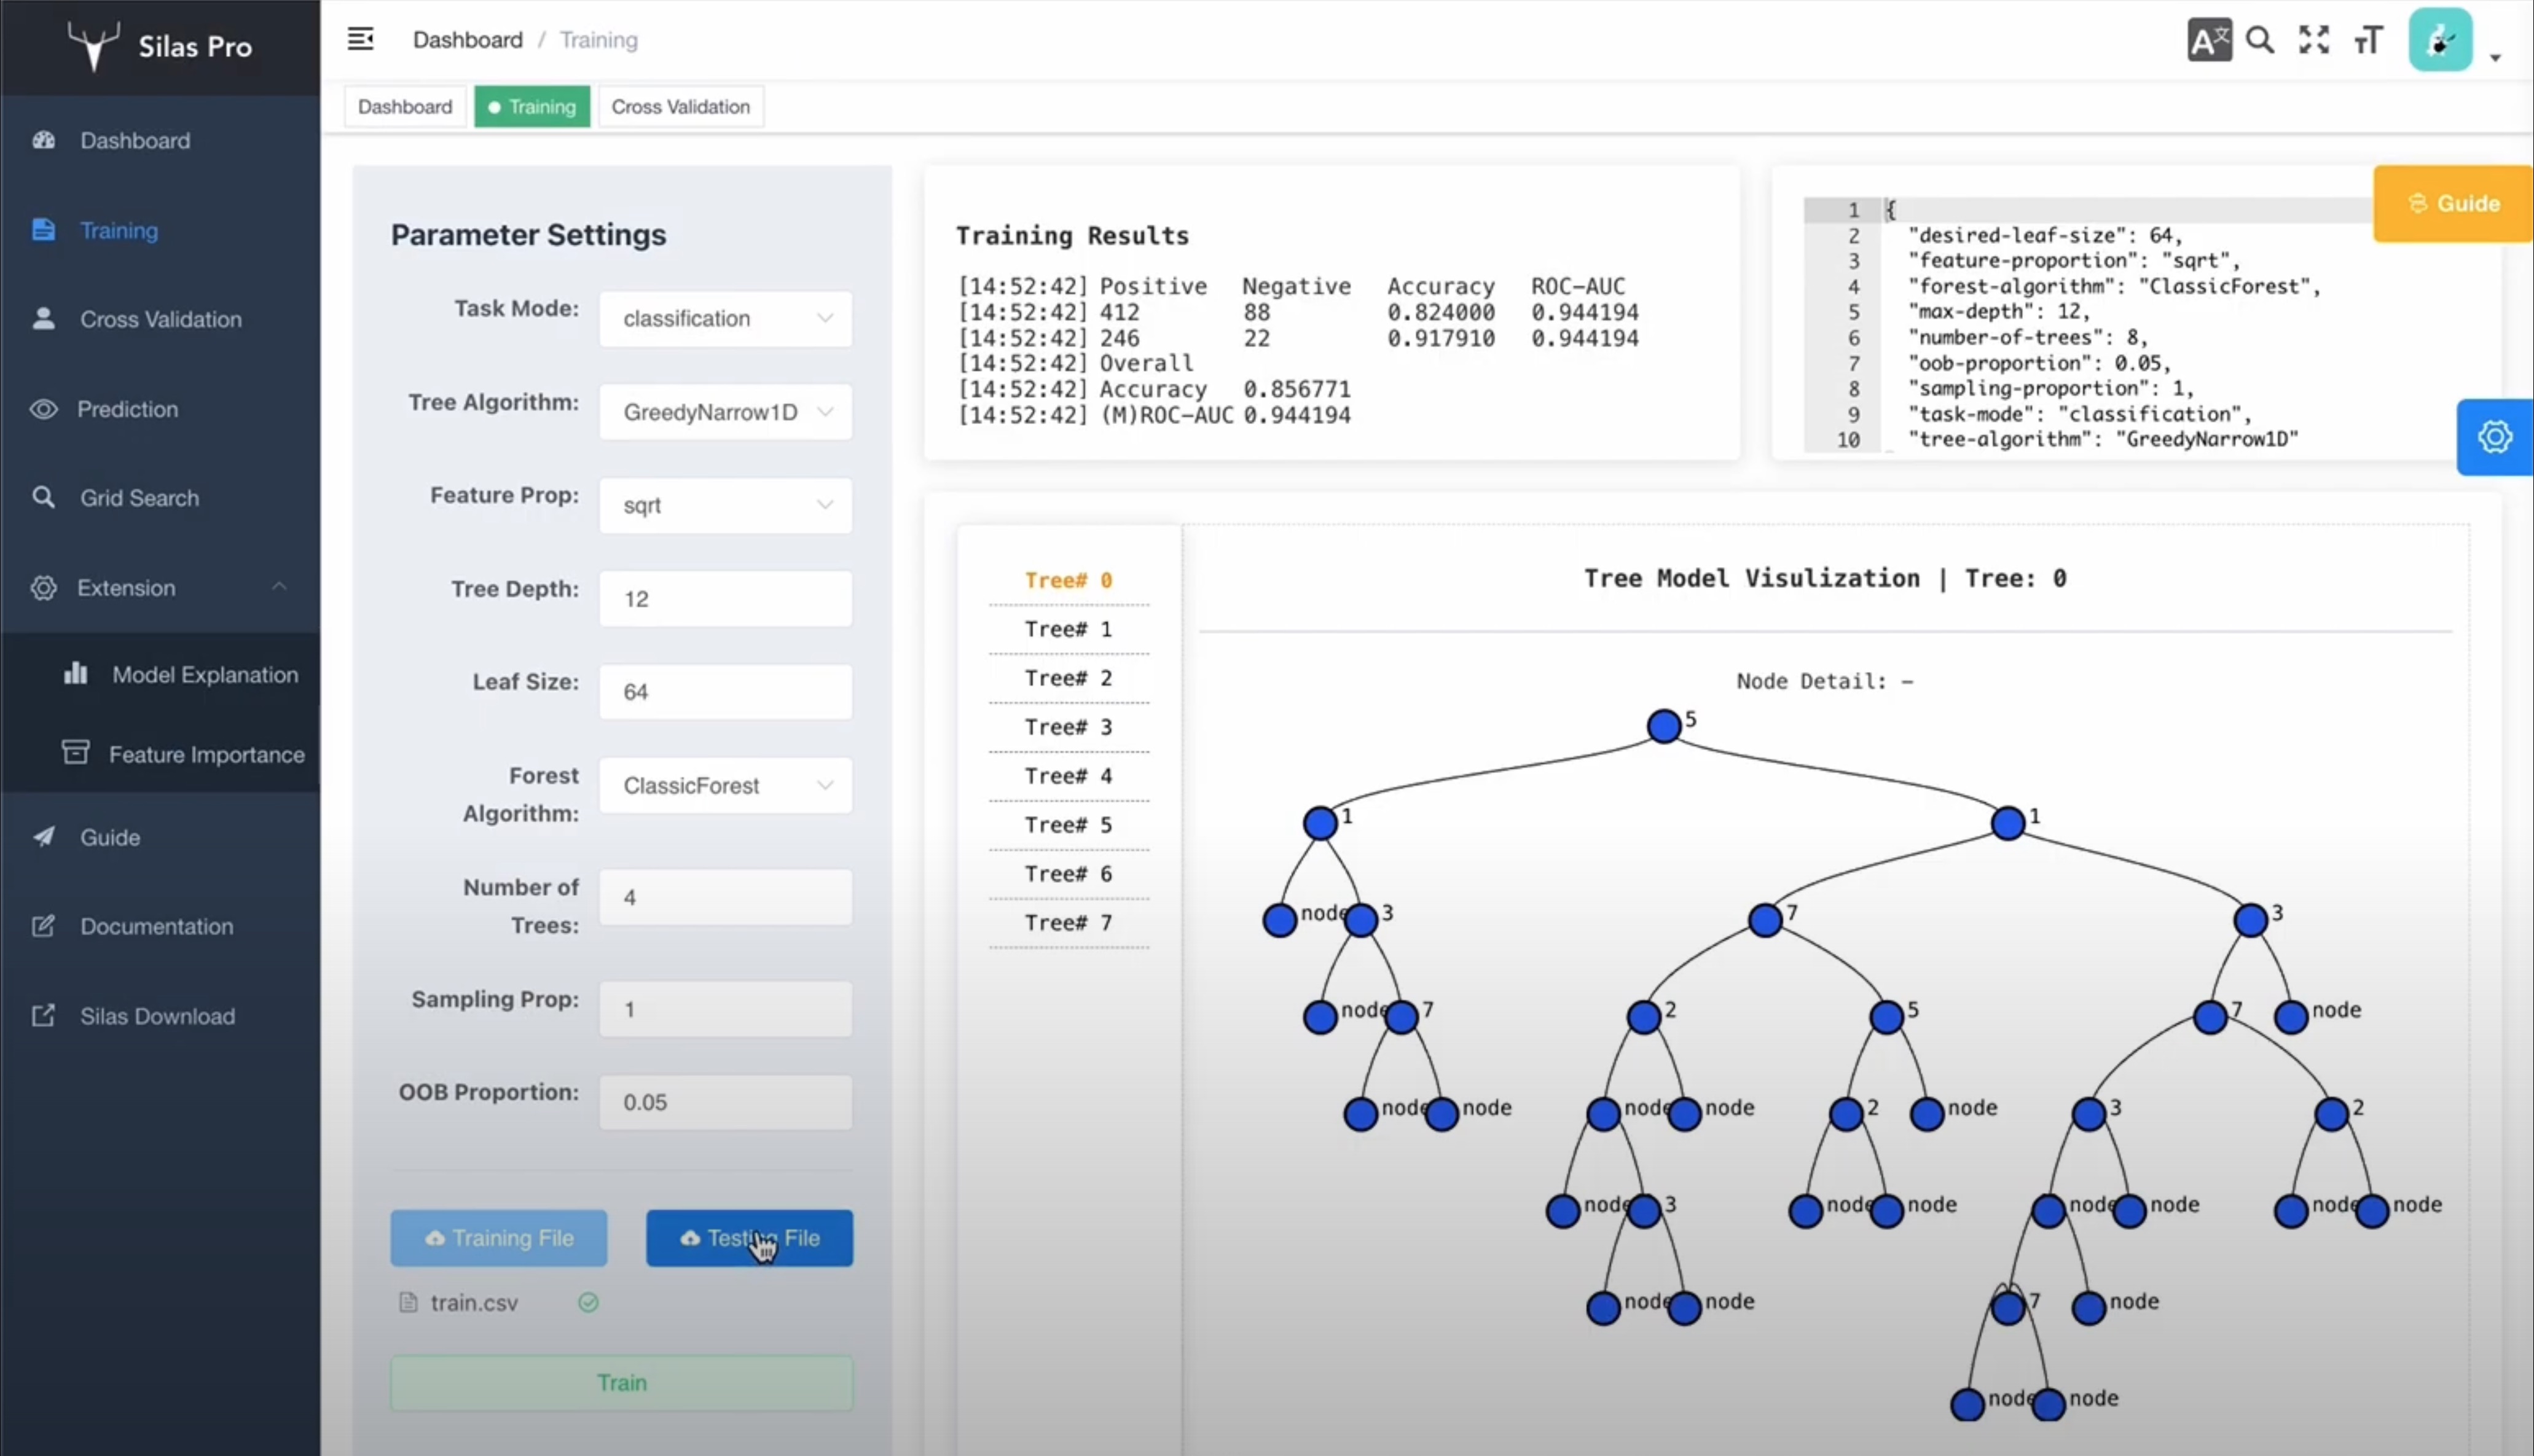Click the Testing File upload button
The height and width of the screenshot is (1456, 2534).
pos(749,1238)
